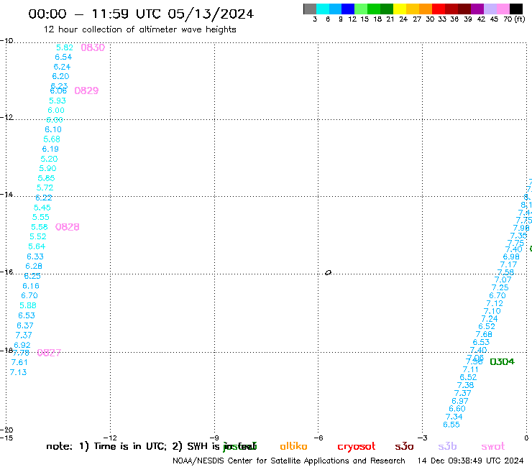Click the 6.16 wave height value
The image size is (532, 467).
pyautogui.click(x=31, y=286)
